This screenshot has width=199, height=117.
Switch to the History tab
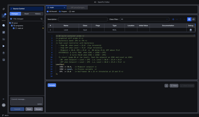pos(38,14)
